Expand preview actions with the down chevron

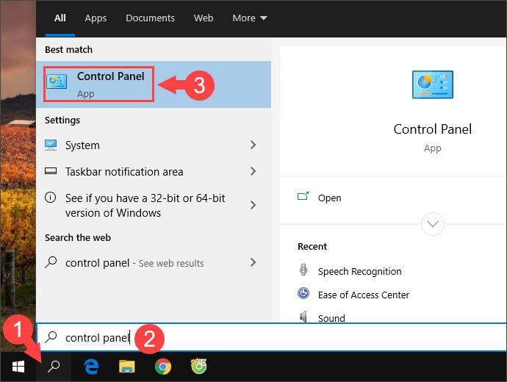[x=432, y=223]
